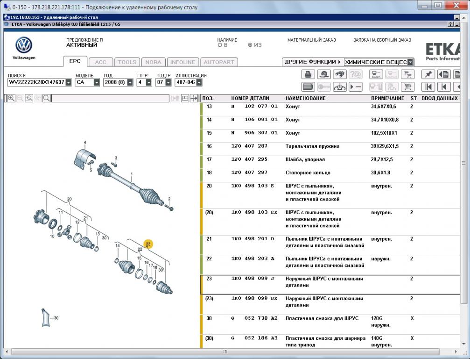Click the list view lines icon
This screenshot has height=359, width=470.
click(308, 87)
